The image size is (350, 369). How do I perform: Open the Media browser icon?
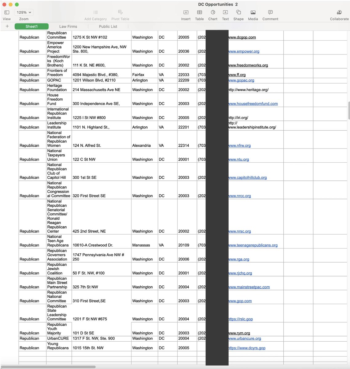(x=253, y=12)
